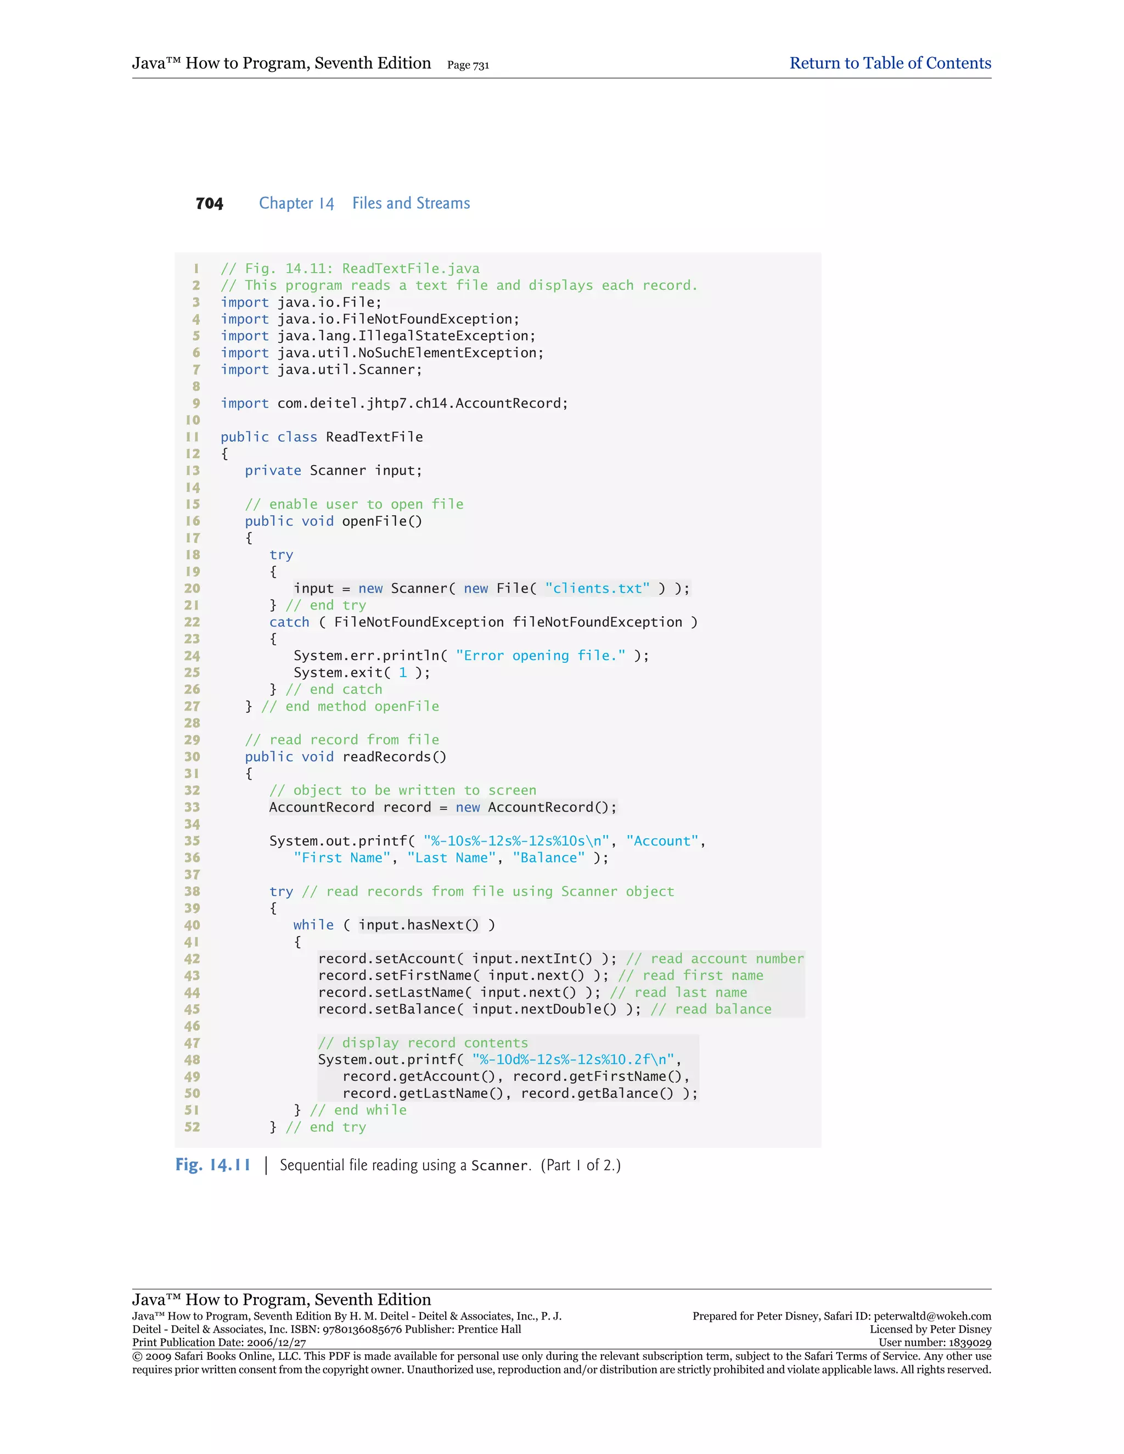Click the Scanner word in the figure caption
The image size is (1124, 1454).
pos(499,1166)
